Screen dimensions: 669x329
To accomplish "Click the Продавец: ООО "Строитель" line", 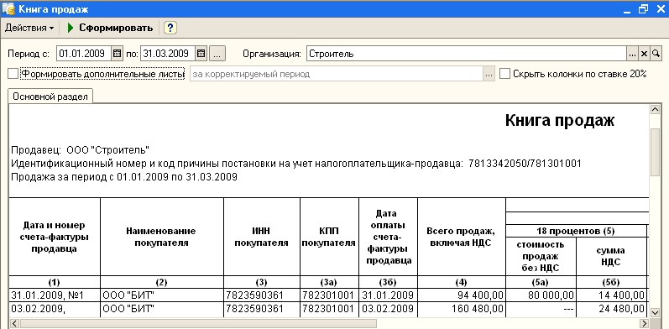I will pyautogui.click(x=81, y=150).
